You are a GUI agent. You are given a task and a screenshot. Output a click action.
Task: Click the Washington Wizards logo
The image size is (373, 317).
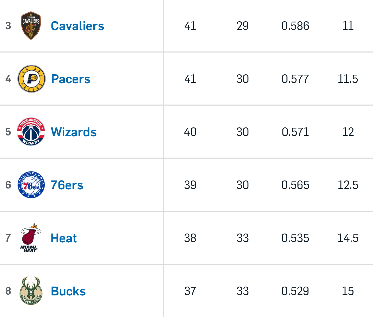point(31,132)
